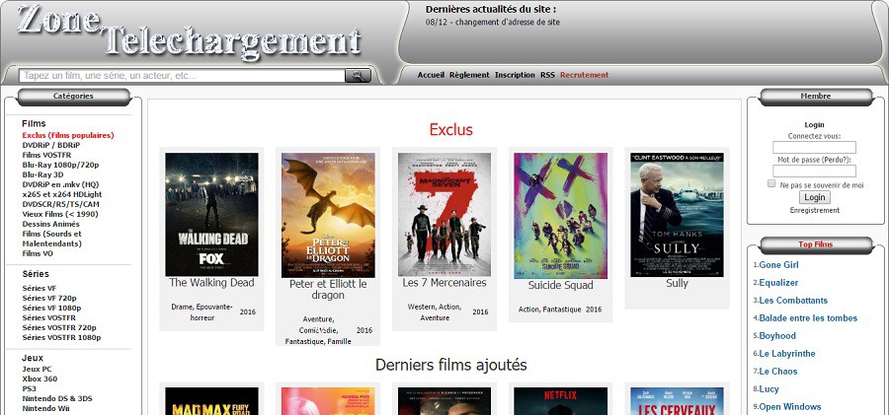
Task: Open the Sully poster
Action: point(677,215)
